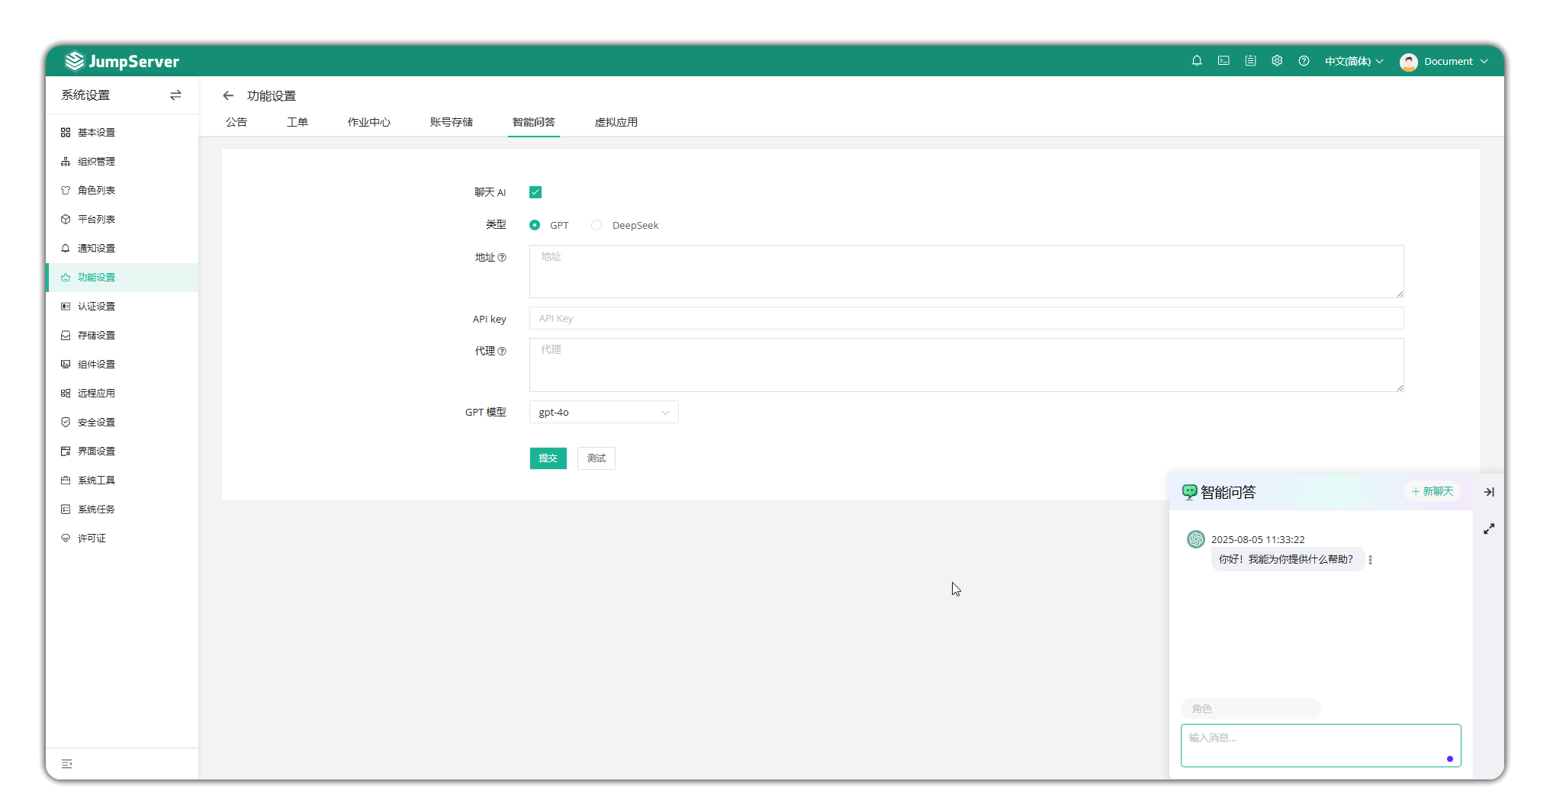Click into the 代理 text area
Screen dimensions: 1550x810
coord(966,365)
